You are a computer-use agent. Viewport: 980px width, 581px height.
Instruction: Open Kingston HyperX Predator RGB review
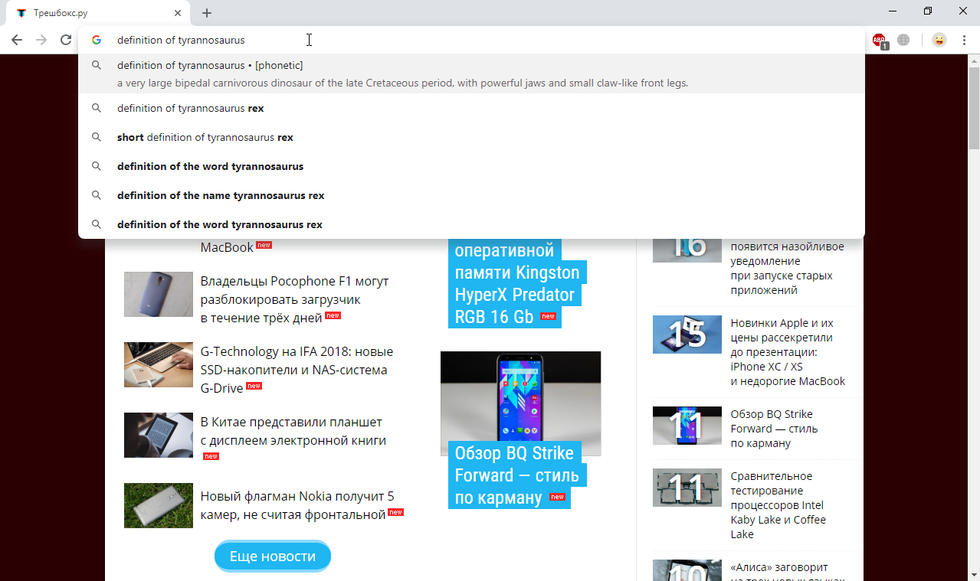click(517, 283)
